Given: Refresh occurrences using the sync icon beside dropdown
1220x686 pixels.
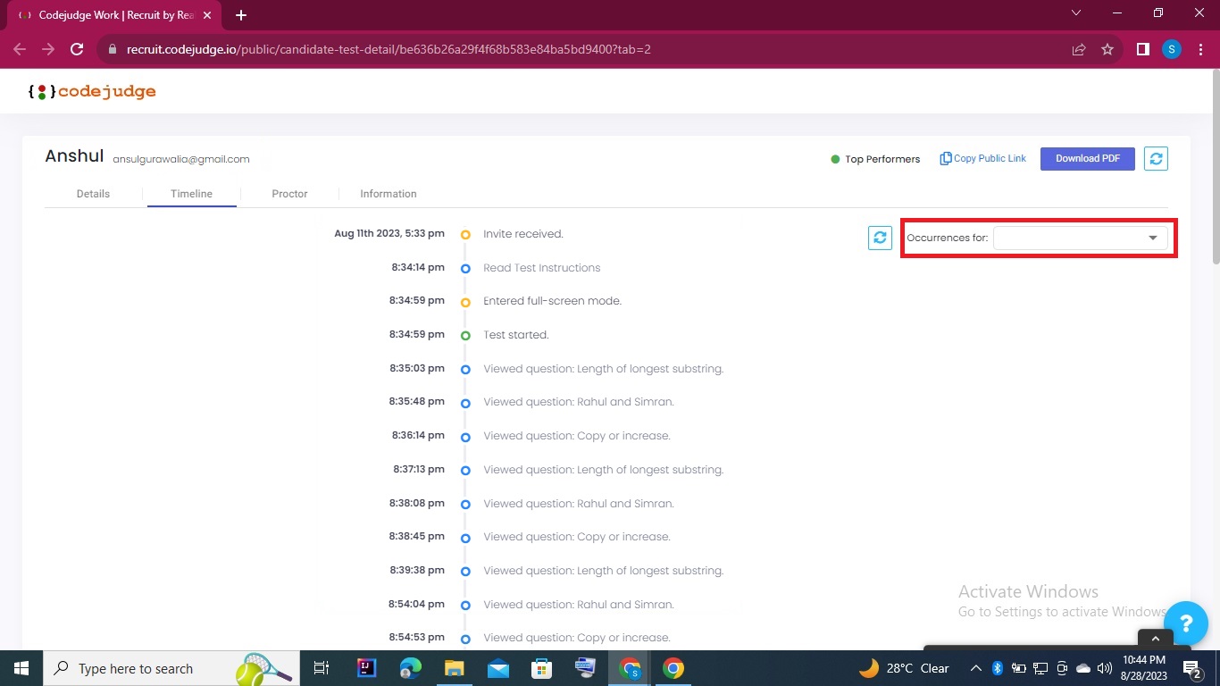Looking at the screenshot, I should pyautogui.click(x=880, y=238).
